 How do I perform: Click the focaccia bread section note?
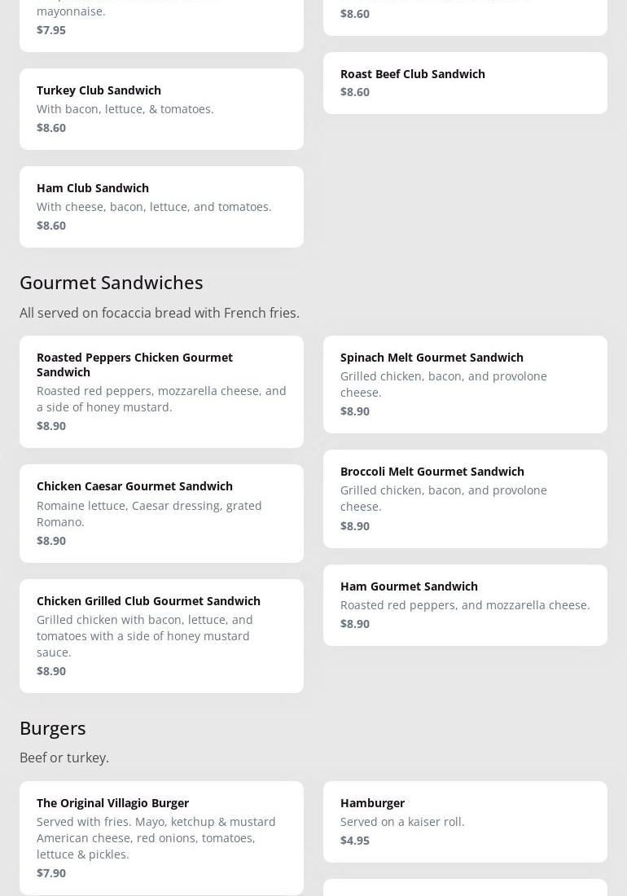click(x=160, y=313)
